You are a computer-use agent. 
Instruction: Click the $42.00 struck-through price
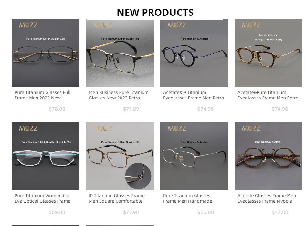click(x=280, y=212)
